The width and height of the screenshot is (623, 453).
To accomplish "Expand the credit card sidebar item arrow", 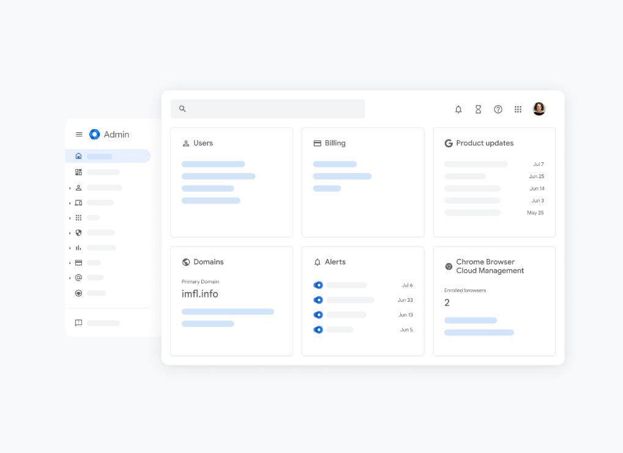I will (70, 263).
